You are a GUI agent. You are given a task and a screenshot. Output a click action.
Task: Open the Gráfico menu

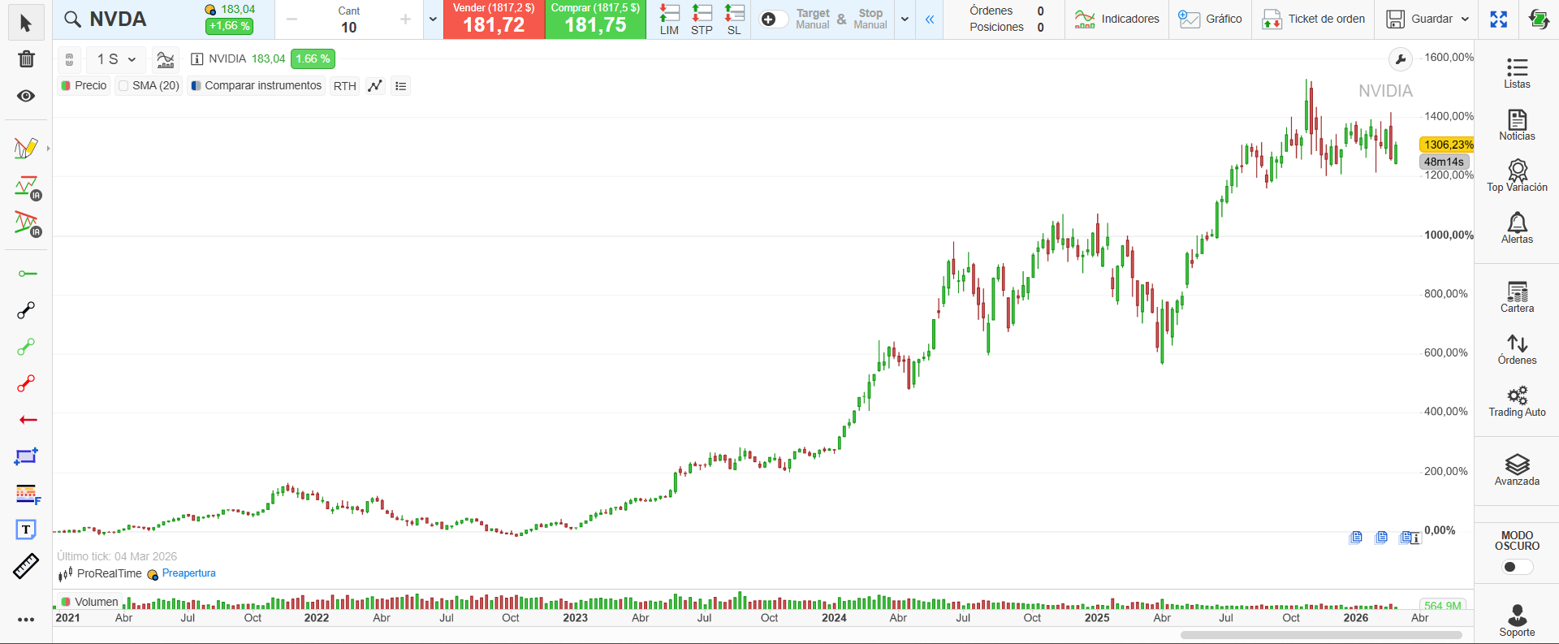coord(1210,19)
